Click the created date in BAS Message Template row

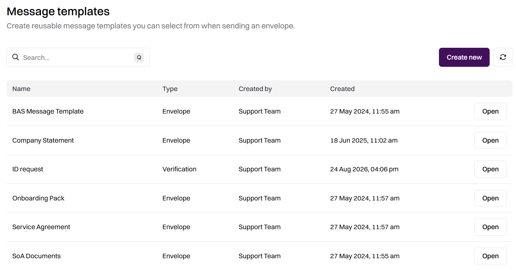pos(365,111)
